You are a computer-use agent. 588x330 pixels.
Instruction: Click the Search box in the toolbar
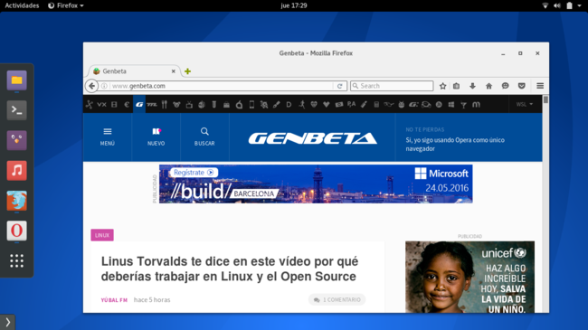click(x=392, y=86)
